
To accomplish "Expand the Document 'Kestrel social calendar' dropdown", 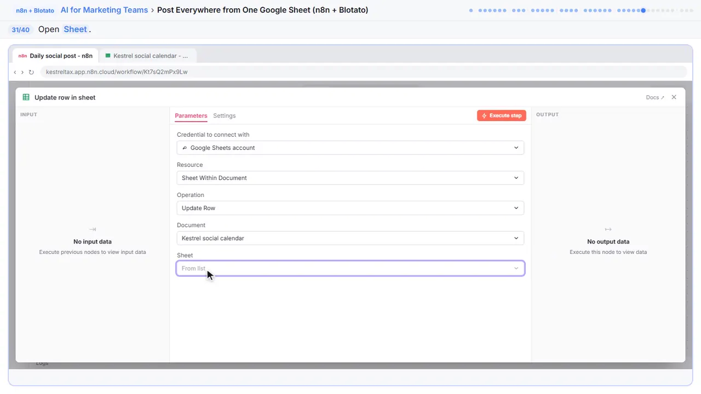I will (x=350, y=238).
